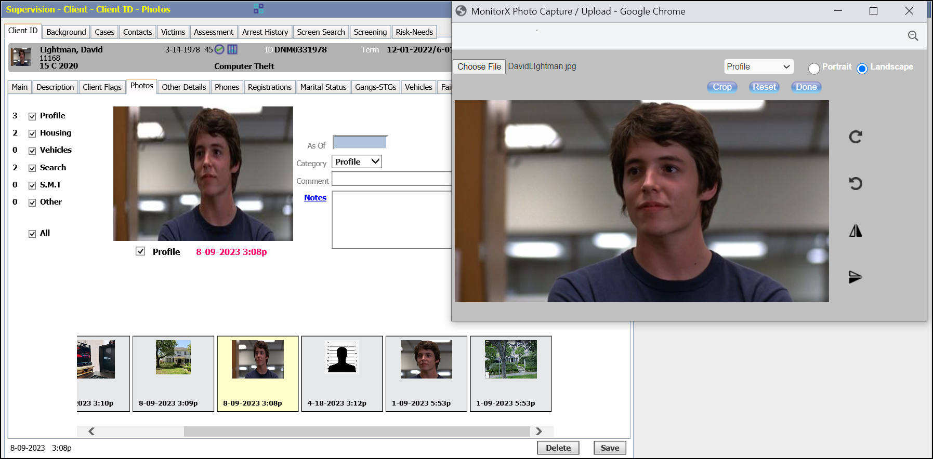Select the Landscape orientation radio button

pos(862,68)
